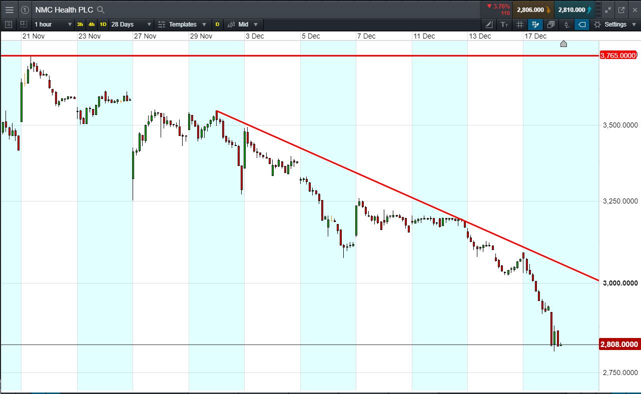The image size is (641, 394).
Task: Click the 2,806.000 sell price button
Action: coord(532,9)
